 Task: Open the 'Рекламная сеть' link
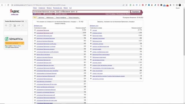coord(58,8)
